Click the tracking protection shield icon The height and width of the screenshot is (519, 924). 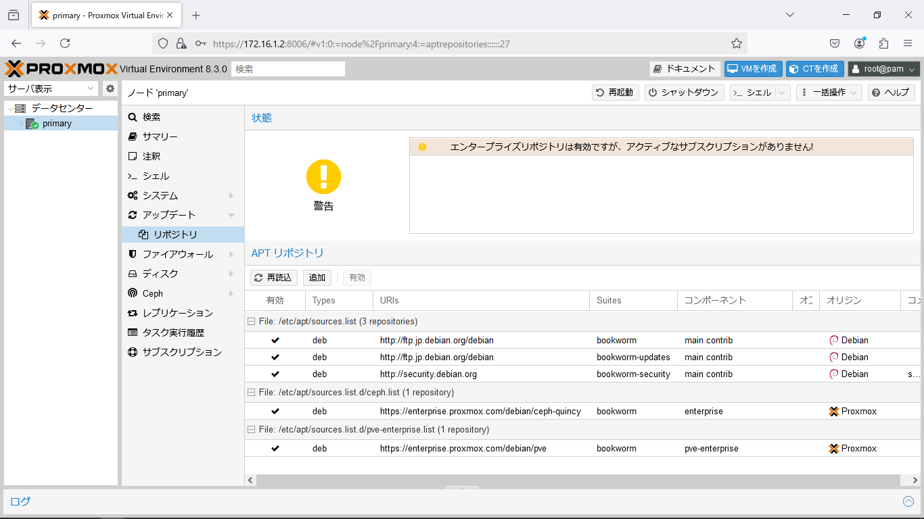163,43
